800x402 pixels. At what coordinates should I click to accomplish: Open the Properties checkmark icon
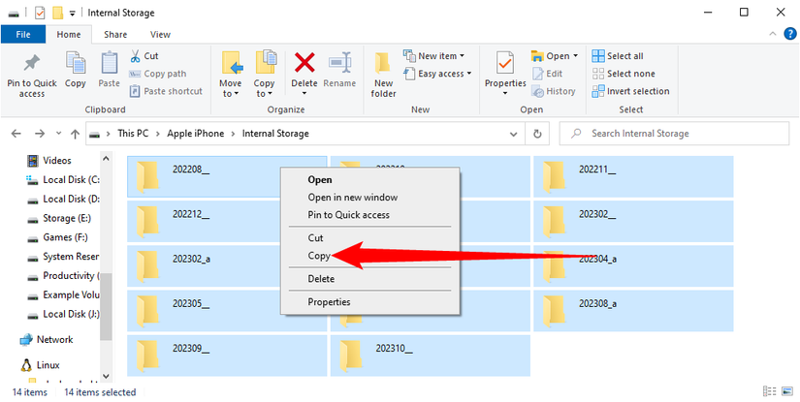(505, 64)
